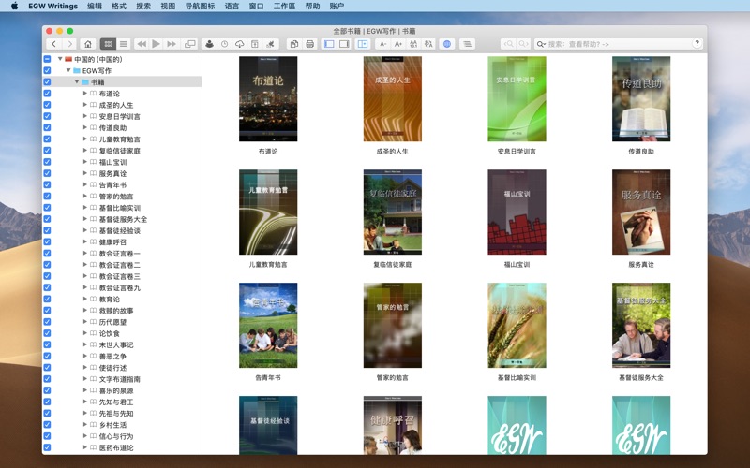The width and height of the screenshot is (750, 468).
Task: Open the 格式 menu
Action: click(x=119, y=7)
